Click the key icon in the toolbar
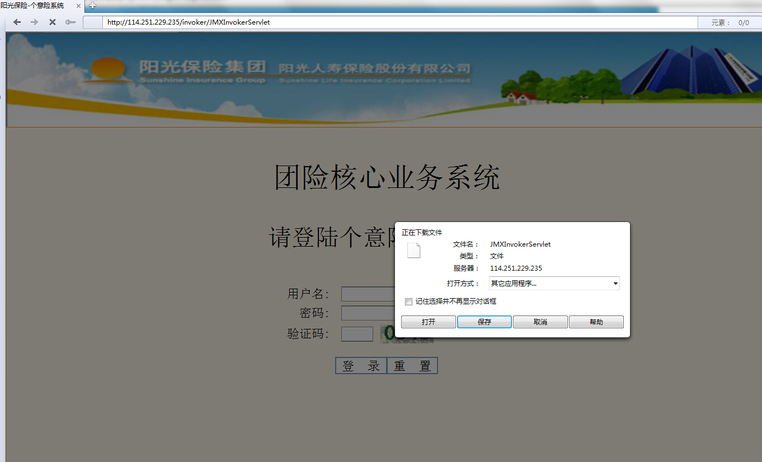This screenshot has width=762, height=462. (x=70, y=22)
